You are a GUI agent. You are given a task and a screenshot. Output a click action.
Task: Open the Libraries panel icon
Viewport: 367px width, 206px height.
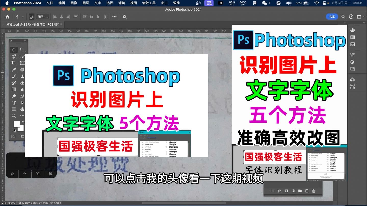[x=352, y=69]
